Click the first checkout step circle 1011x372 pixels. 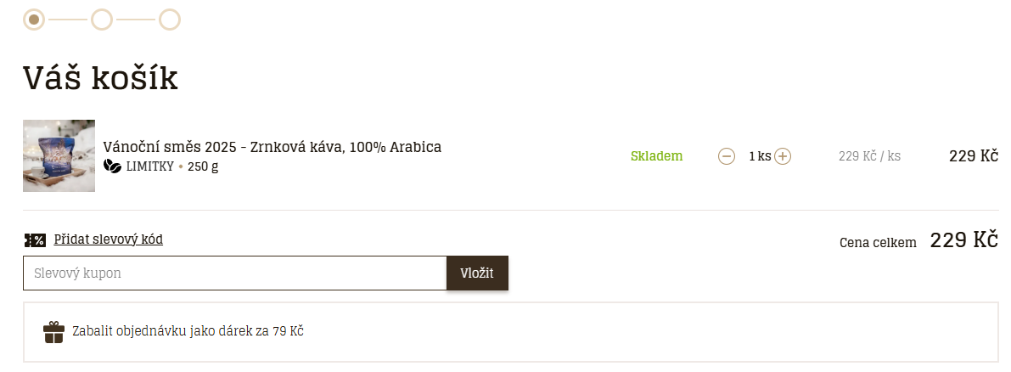point(34,19)
